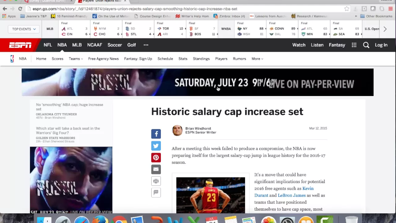Open NBA Home submenu link
Image resolution: width=396 pixels, height=223 pixels.
click(x=41, y=59)
